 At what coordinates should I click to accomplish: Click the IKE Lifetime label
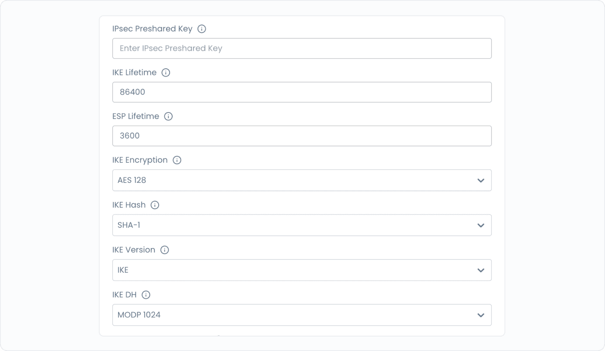tap(135, 72)
